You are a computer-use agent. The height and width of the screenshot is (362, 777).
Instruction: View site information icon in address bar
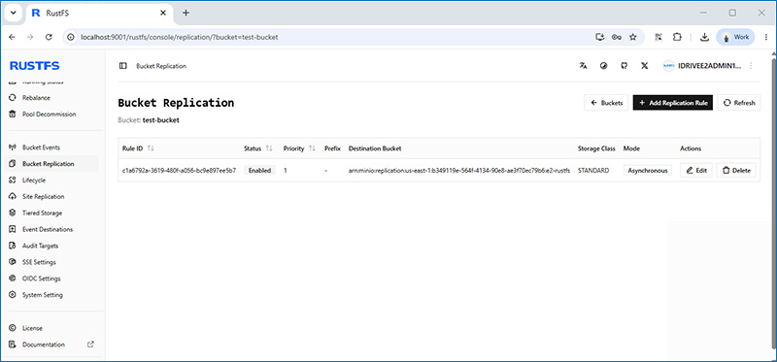click(71, 37)
